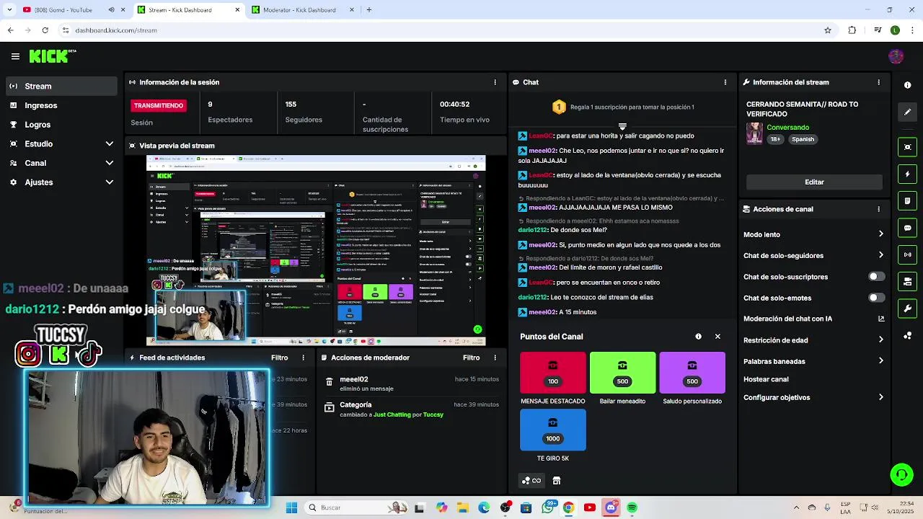Open the hamburger menu next to Kick logo
Image resolution: width=923 pixels, height=519 pixels.
15,56
